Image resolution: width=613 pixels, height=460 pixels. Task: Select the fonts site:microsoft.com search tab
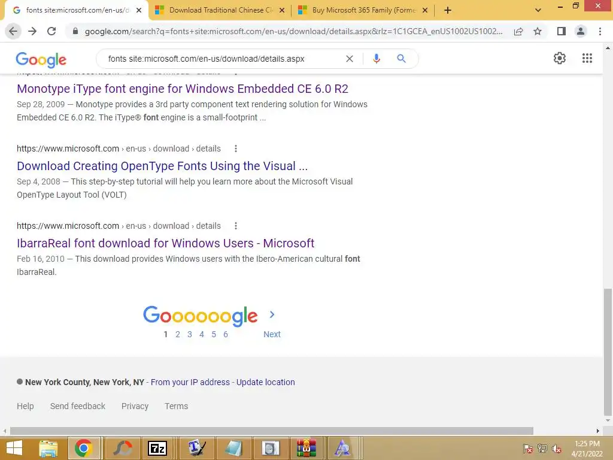[x=77, y=10]
